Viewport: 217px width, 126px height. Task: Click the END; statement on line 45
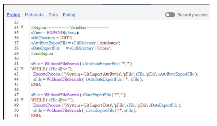pos(36,84)
